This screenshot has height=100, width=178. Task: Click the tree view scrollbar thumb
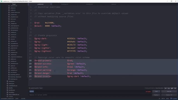click(27, 52)
